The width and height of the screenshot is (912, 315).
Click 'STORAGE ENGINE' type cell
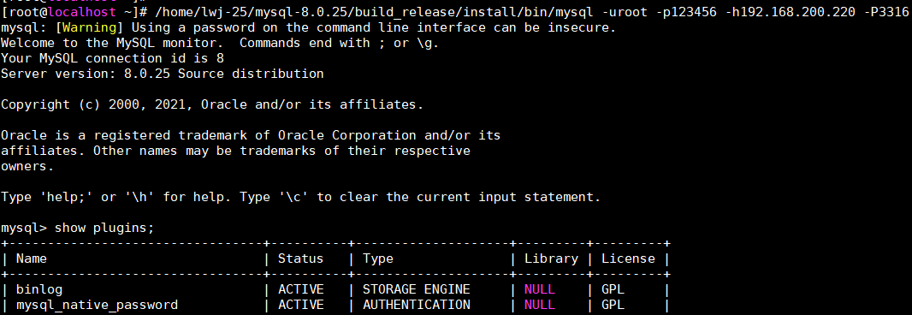click(x=417, y=289)
